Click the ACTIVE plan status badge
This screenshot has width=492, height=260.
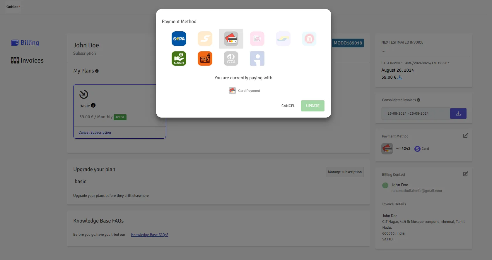[x=120, y=117]
